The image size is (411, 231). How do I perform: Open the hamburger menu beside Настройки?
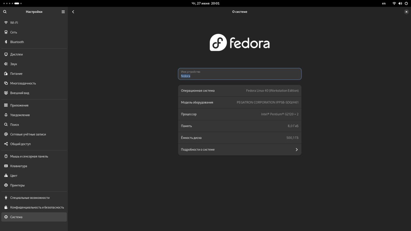63,12
